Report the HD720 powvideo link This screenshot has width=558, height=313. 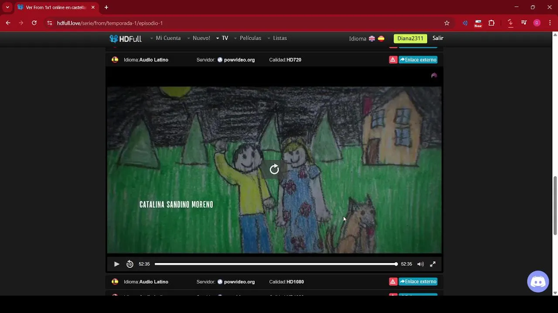pyautogui.click(x=393, y=60)
